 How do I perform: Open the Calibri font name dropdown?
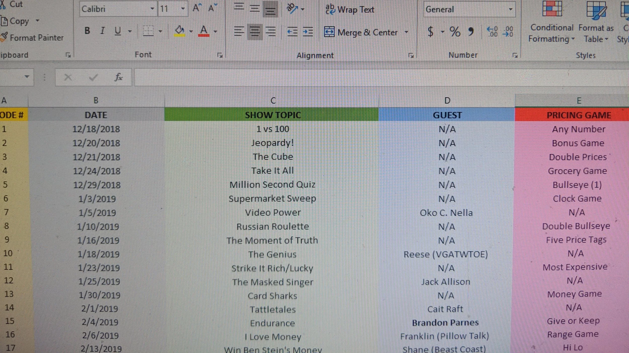152,9
